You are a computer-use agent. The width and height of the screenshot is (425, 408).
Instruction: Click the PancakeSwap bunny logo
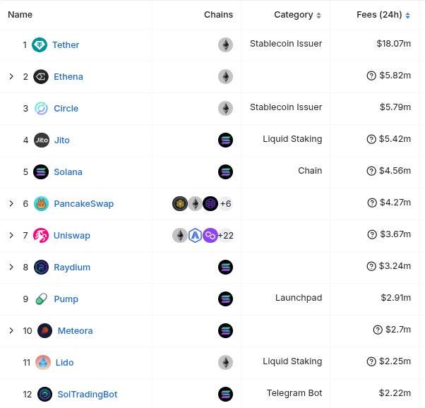(x=41, y=203)
